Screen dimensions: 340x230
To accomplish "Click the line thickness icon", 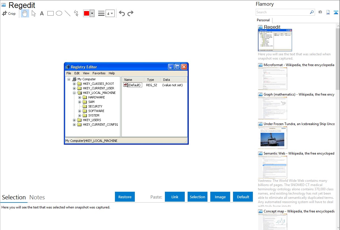I will tap(101, 13).
